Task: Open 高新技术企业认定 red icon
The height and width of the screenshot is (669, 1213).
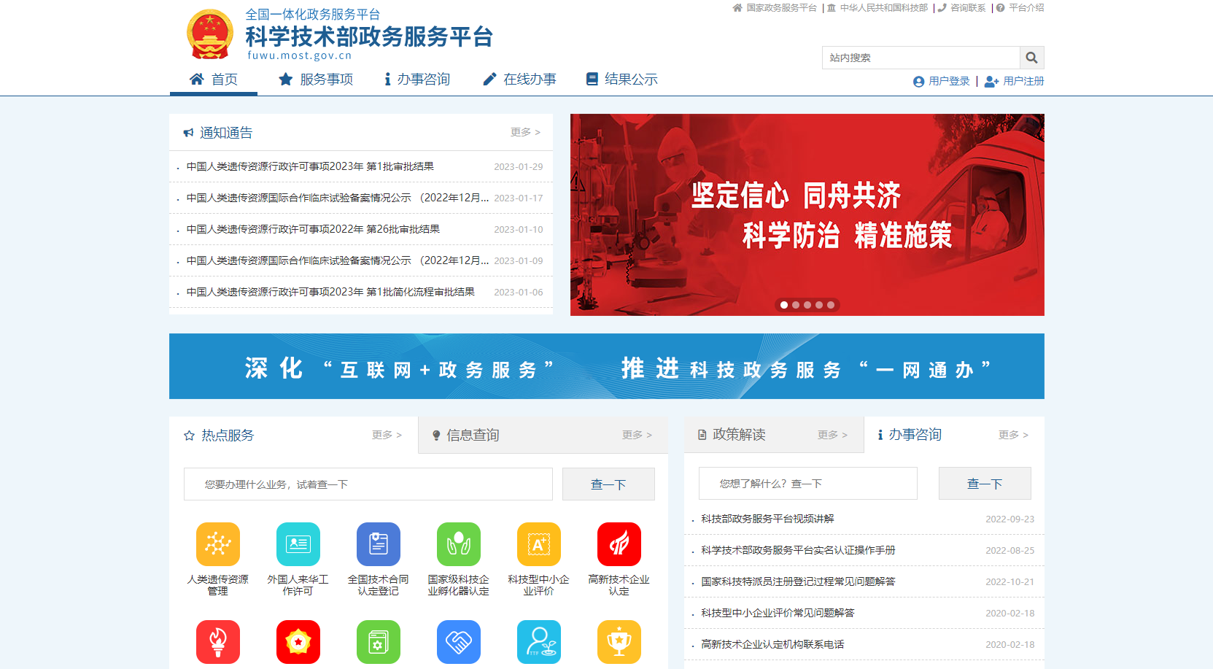Action: [x=619, y=544]
